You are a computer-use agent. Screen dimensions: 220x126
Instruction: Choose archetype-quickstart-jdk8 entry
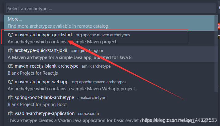(x=109, y=54)
